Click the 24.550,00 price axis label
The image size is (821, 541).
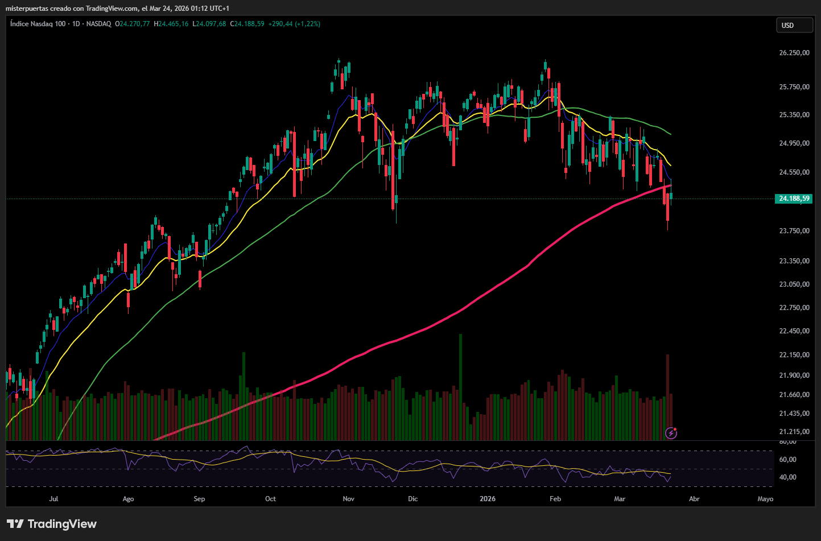(794, 172)
